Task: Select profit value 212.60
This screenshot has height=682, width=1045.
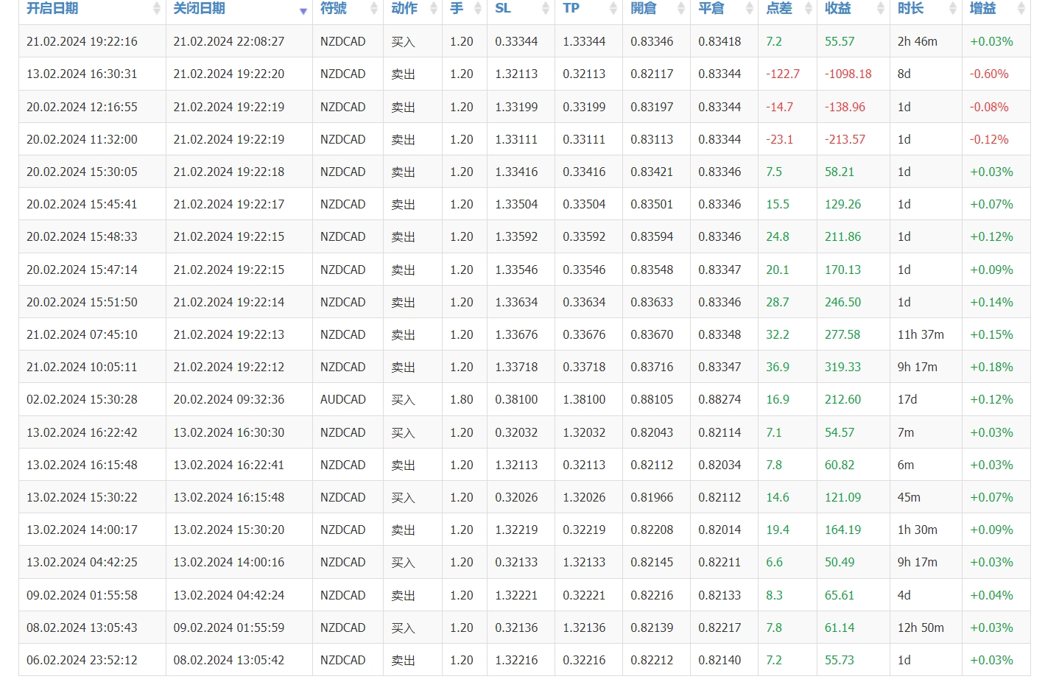Action: point(842,399)
